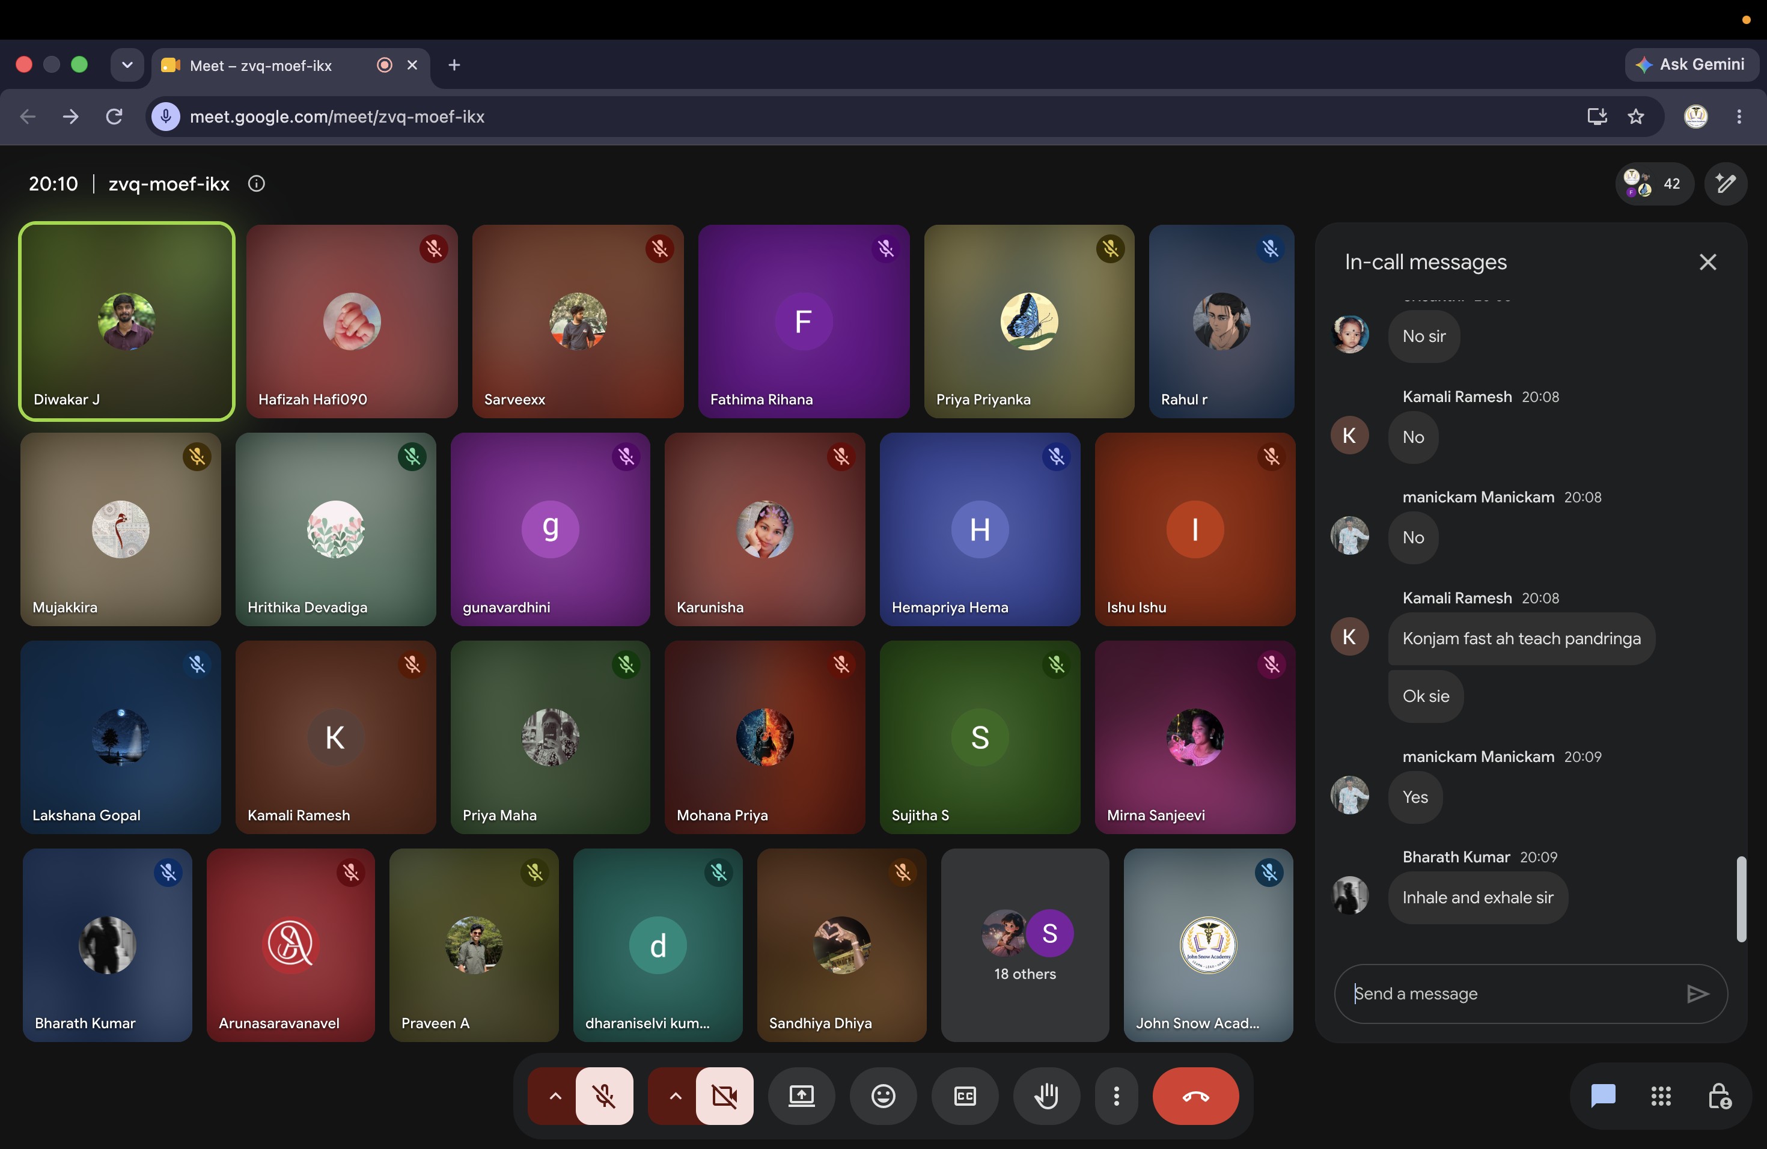Select the Meet – zvq-moef-ikx tab
This screenshot has height=1149, width=1767.
point(291,66)
